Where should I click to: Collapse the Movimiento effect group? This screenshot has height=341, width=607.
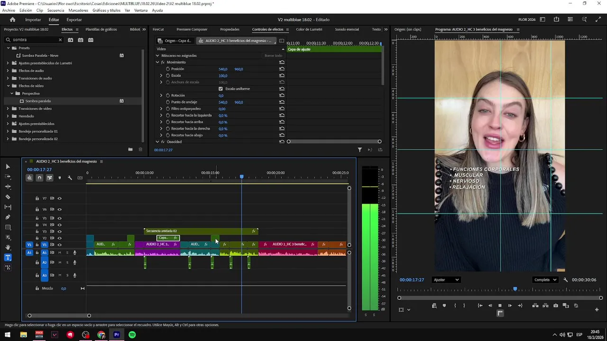click(157, 63)
